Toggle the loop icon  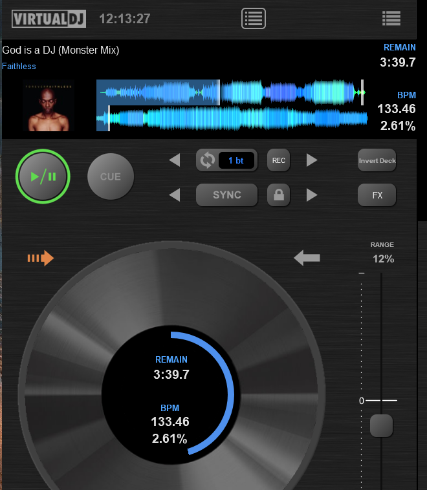click(208, 160)
